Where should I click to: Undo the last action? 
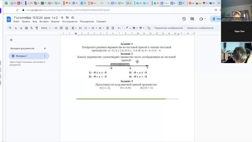16,28
